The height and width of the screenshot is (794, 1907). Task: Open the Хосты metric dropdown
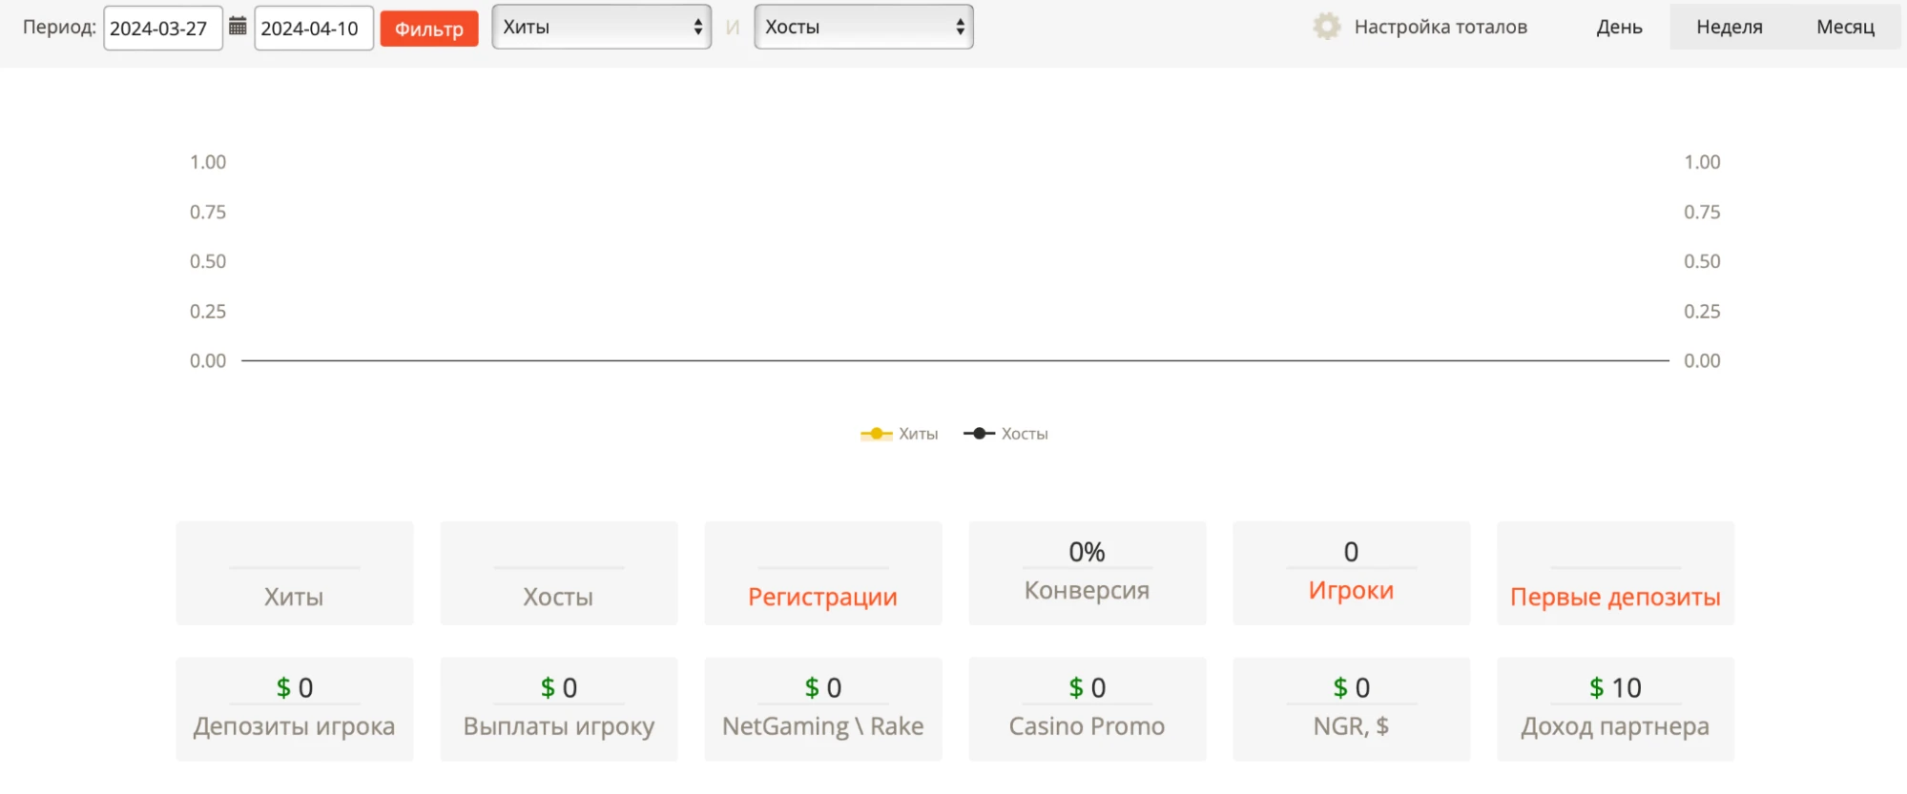tap(863, 27)
